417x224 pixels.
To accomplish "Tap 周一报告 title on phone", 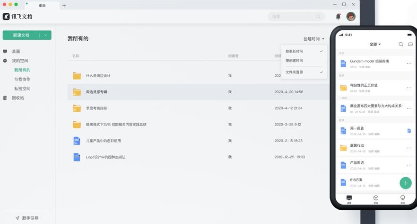I will (x=357, y=128).
